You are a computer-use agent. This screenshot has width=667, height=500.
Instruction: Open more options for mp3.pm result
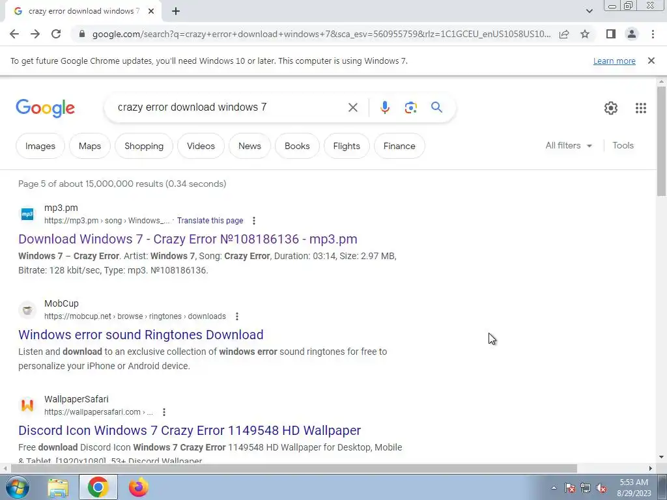point(254,221)
